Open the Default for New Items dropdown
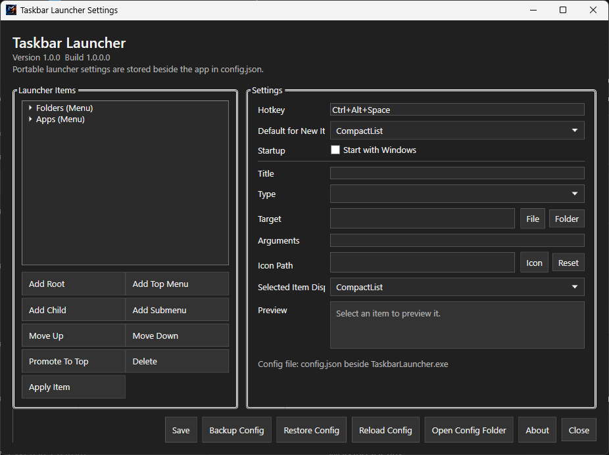 tap(457, 131)
